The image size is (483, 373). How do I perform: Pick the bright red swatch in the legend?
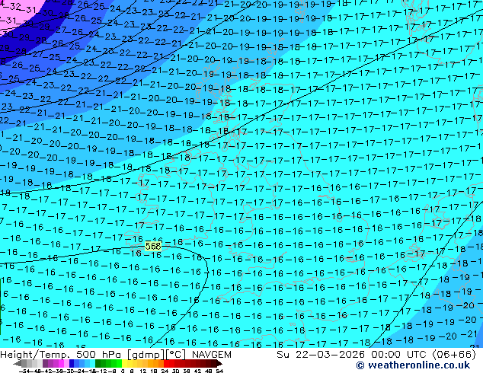coord(172,363)
